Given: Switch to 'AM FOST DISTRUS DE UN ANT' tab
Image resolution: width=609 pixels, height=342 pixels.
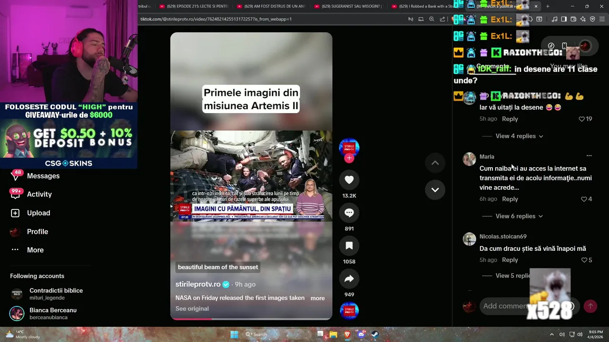Looking at the screenshot, I should (271, 6).
